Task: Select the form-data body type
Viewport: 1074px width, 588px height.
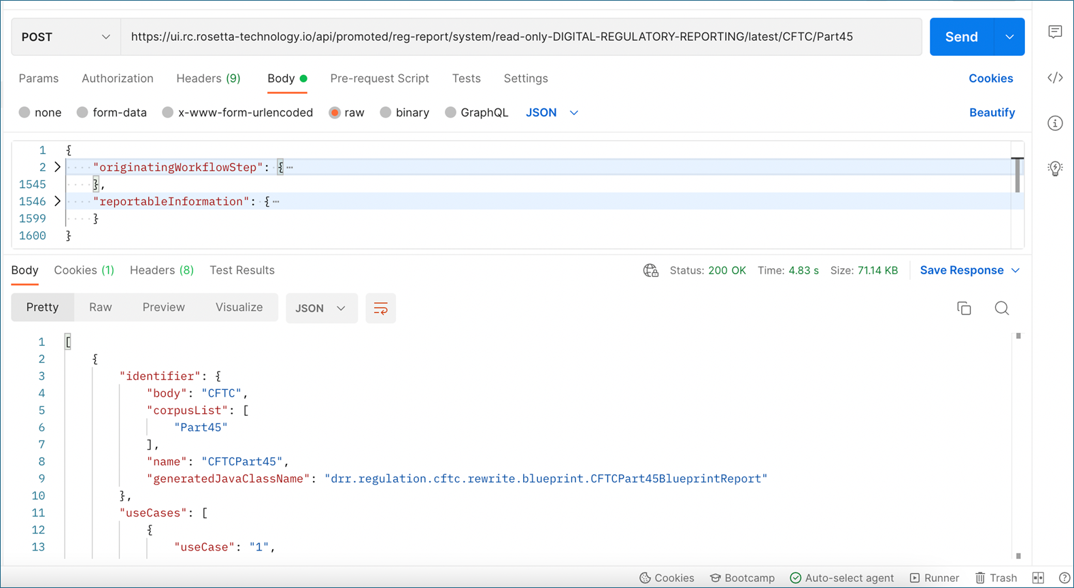Action: click(x=112, y=112)
